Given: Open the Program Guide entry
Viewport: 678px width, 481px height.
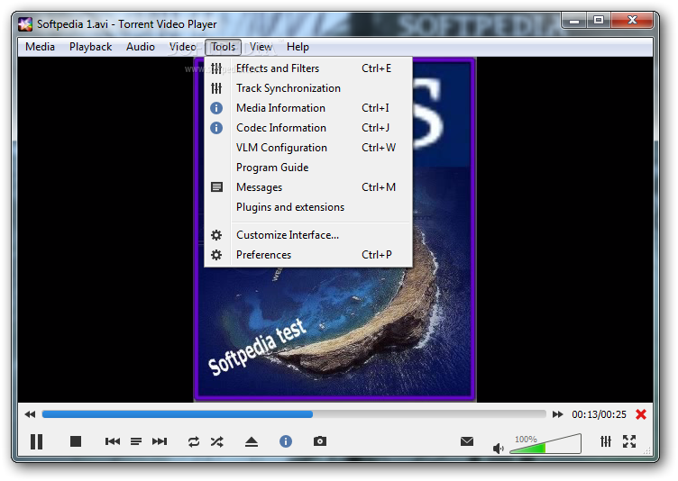Looking at the screenshot, I should point(307,168).
